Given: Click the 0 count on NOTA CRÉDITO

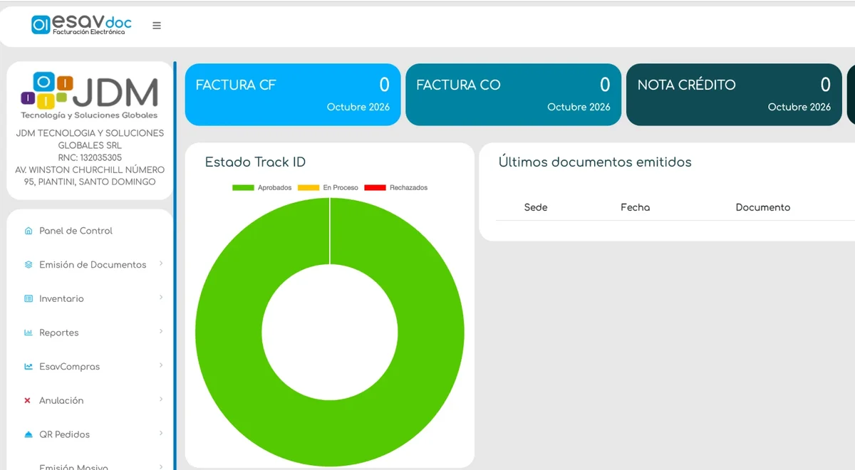Looking at the screenshot, I should 826,85.
